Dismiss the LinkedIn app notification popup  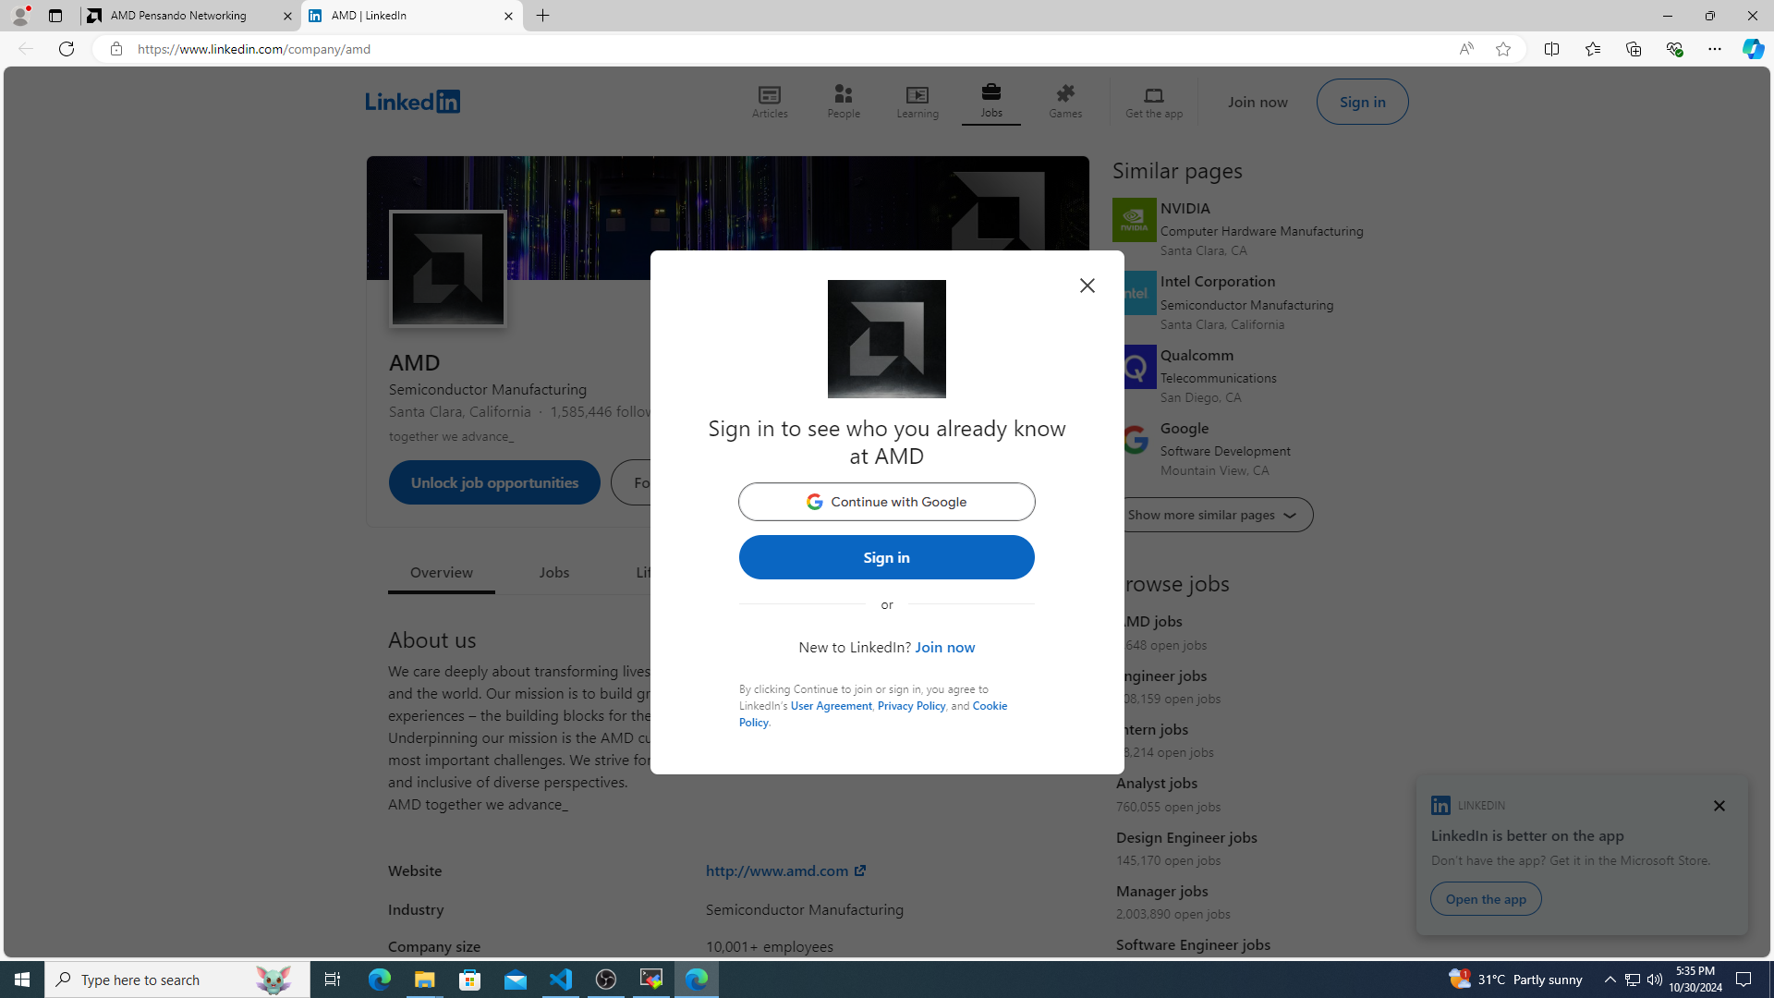[x=1719, y=806]
